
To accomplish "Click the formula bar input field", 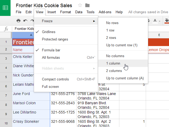I will coord(24,29).
